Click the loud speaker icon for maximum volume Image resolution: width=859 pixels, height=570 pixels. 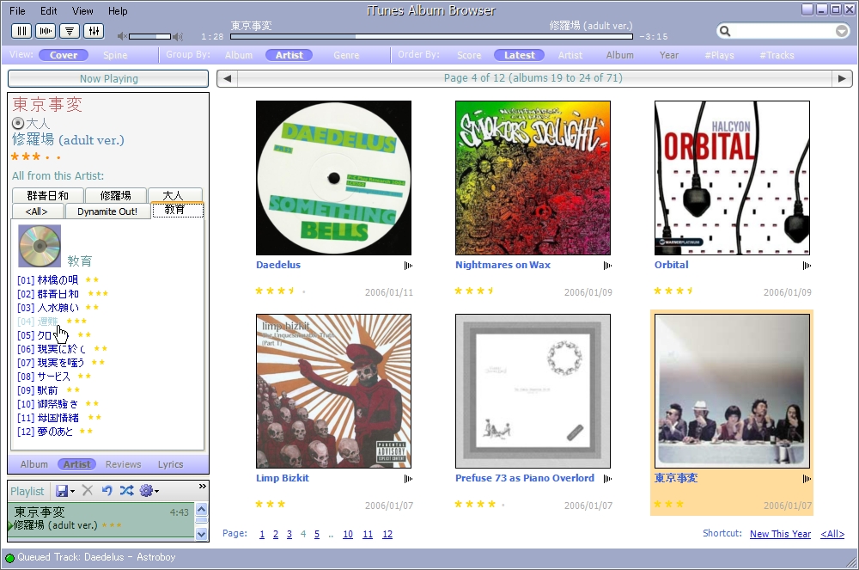pyautogui.click(x=178, y=37)
